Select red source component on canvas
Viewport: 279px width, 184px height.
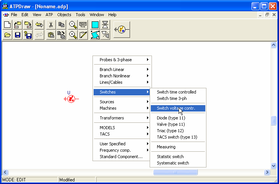[71, 99]
